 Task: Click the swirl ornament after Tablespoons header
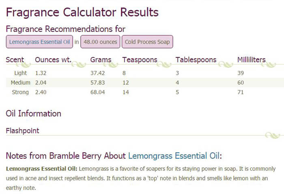click(x=226, y=64)
